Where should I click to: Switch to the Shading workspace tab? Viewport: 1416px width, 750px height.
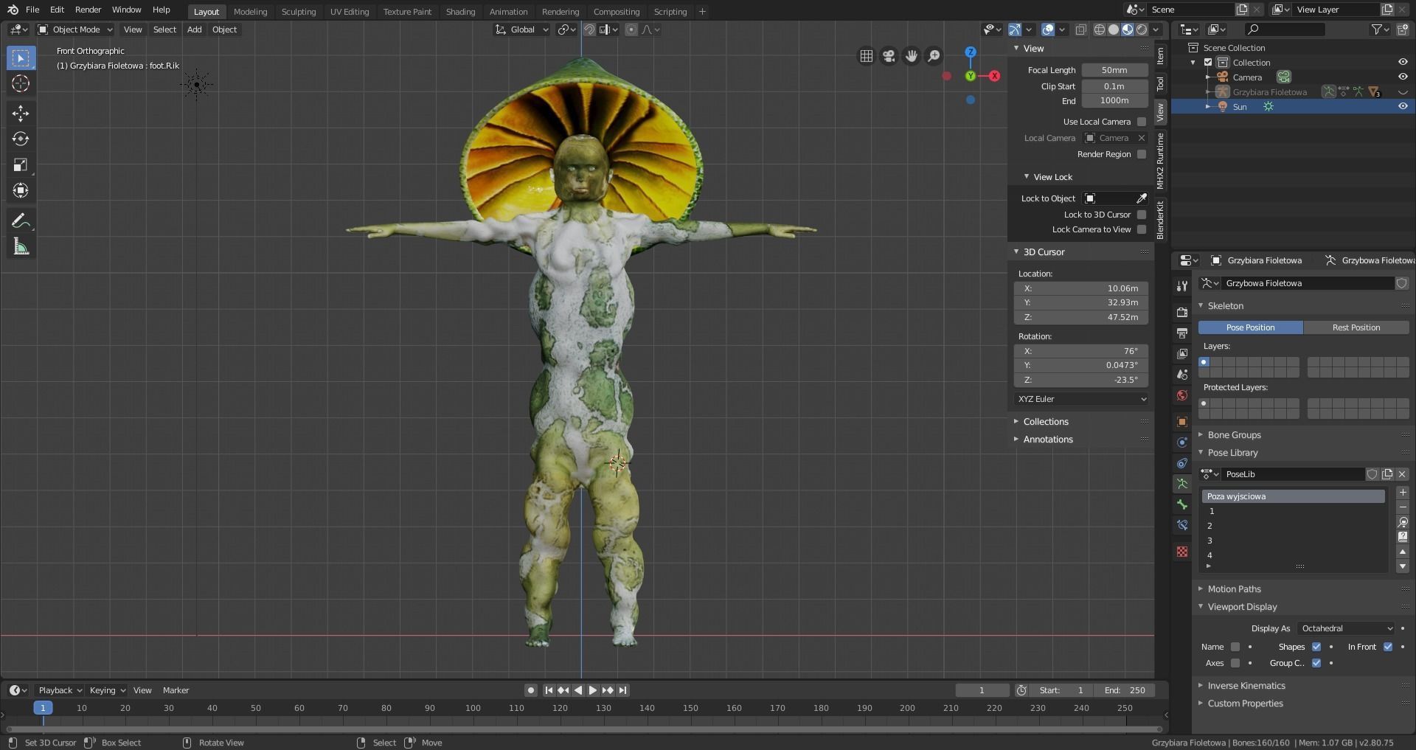coord(460,12)
